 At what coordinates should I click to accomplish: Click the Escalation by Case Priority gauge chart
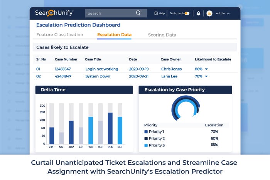pos(186,108)
